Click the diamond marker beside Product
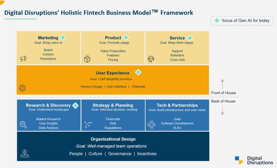The image size is (277, 168). [126, 37]
